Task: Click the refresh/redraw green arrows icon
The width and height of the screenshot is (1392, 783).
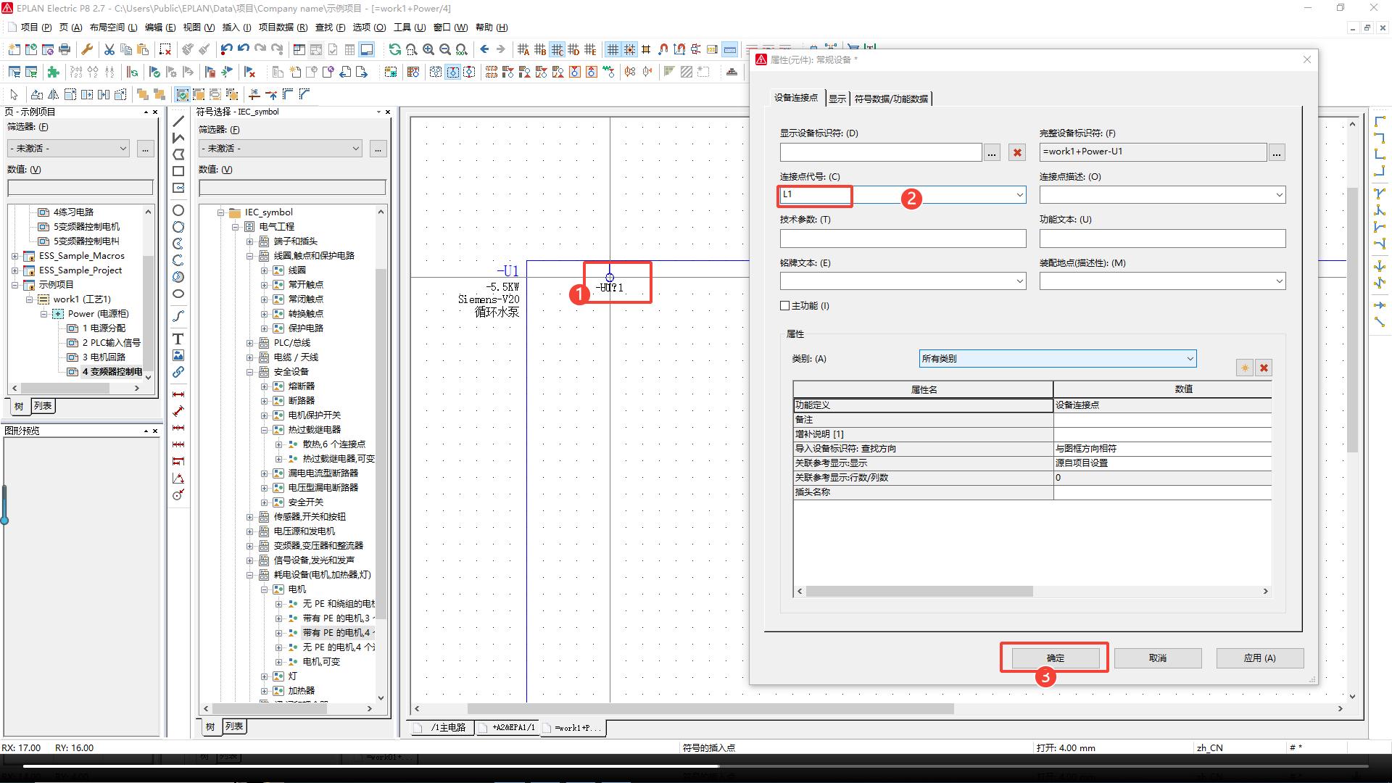Action: click(394, 49)
